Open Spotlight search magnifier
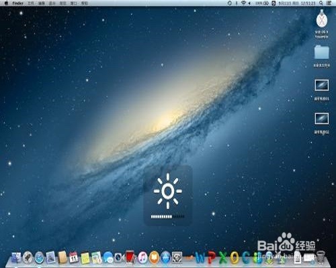The height and width of the screenshot is (268, 336). [321, 3]
